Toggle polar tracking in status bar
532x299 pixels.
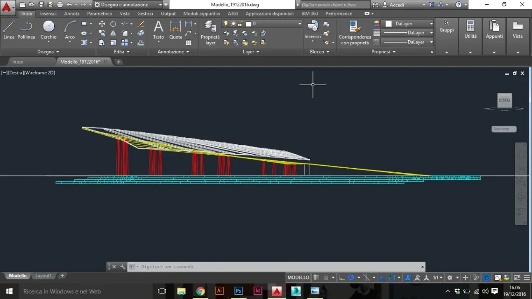(351, 278)
